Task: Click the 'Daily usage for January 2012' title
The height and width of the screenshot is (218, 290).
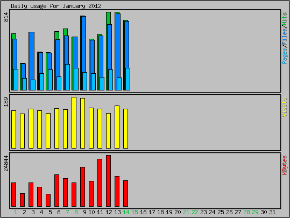Action: [56, 6]
